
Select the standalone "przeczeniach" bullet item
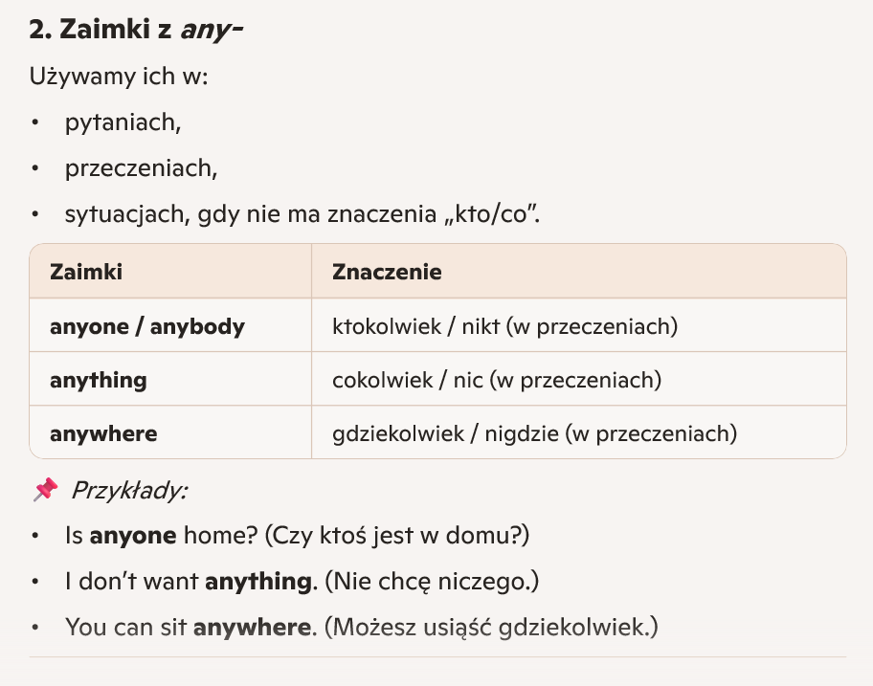tap(142, 168)
